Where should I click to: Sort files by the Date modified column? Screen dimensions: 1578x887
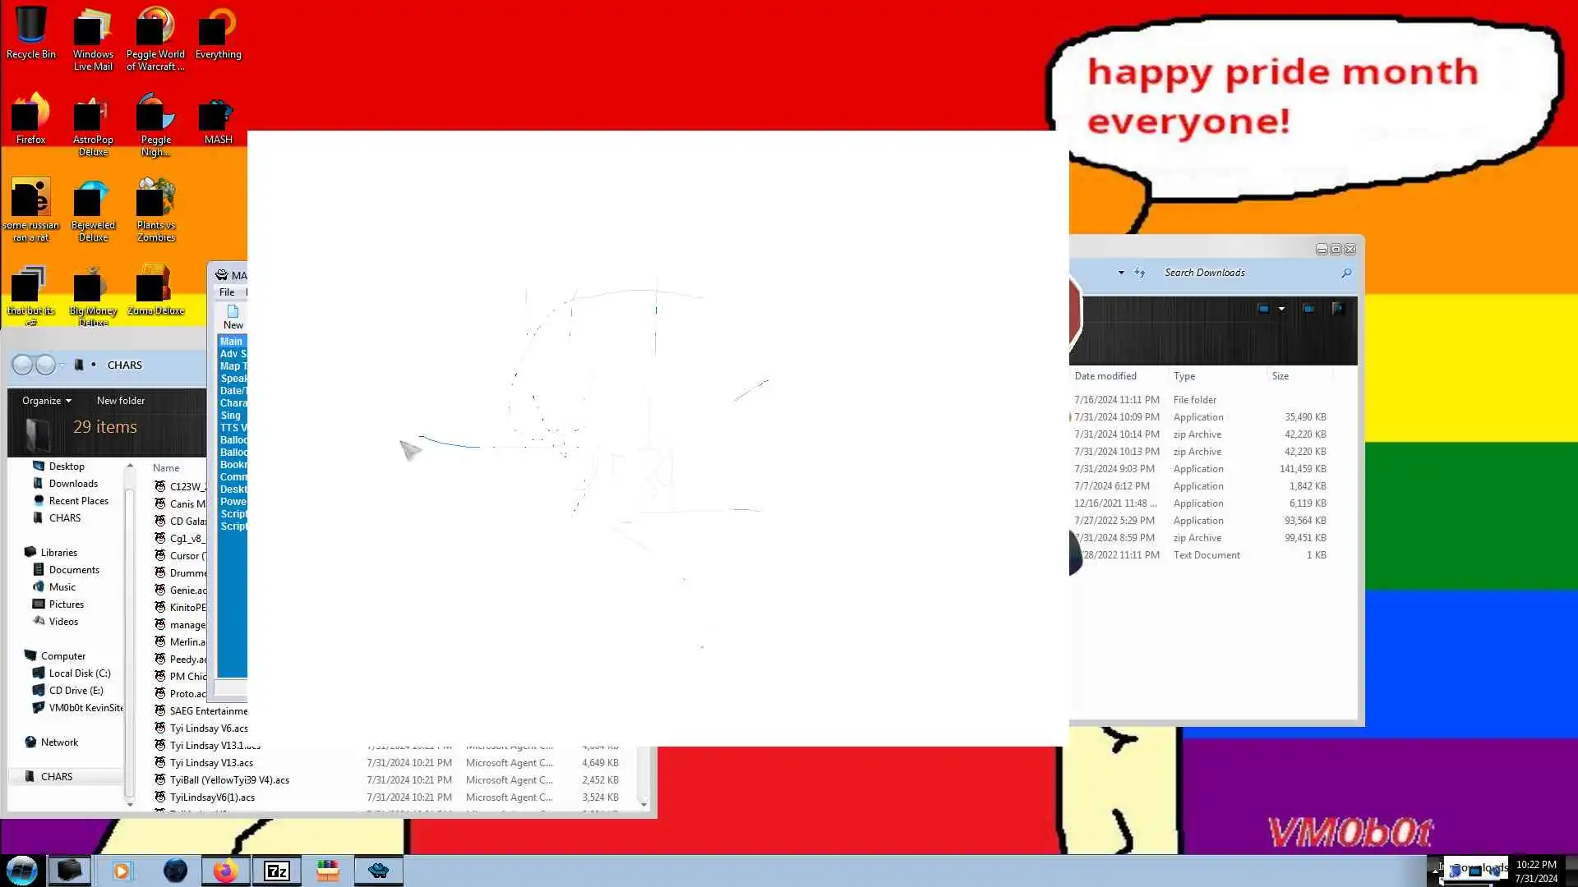tap(1105, 376)
